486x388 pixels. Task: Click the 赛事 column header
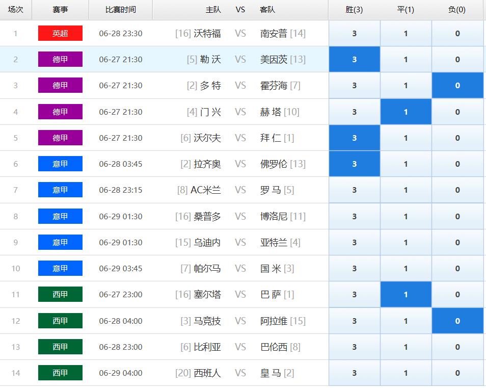(60, 10)
